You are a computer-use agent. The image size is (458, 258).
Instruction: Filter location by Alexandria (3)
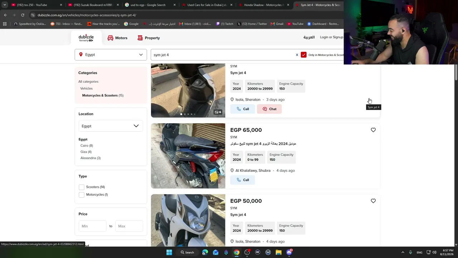click(91, 158)
